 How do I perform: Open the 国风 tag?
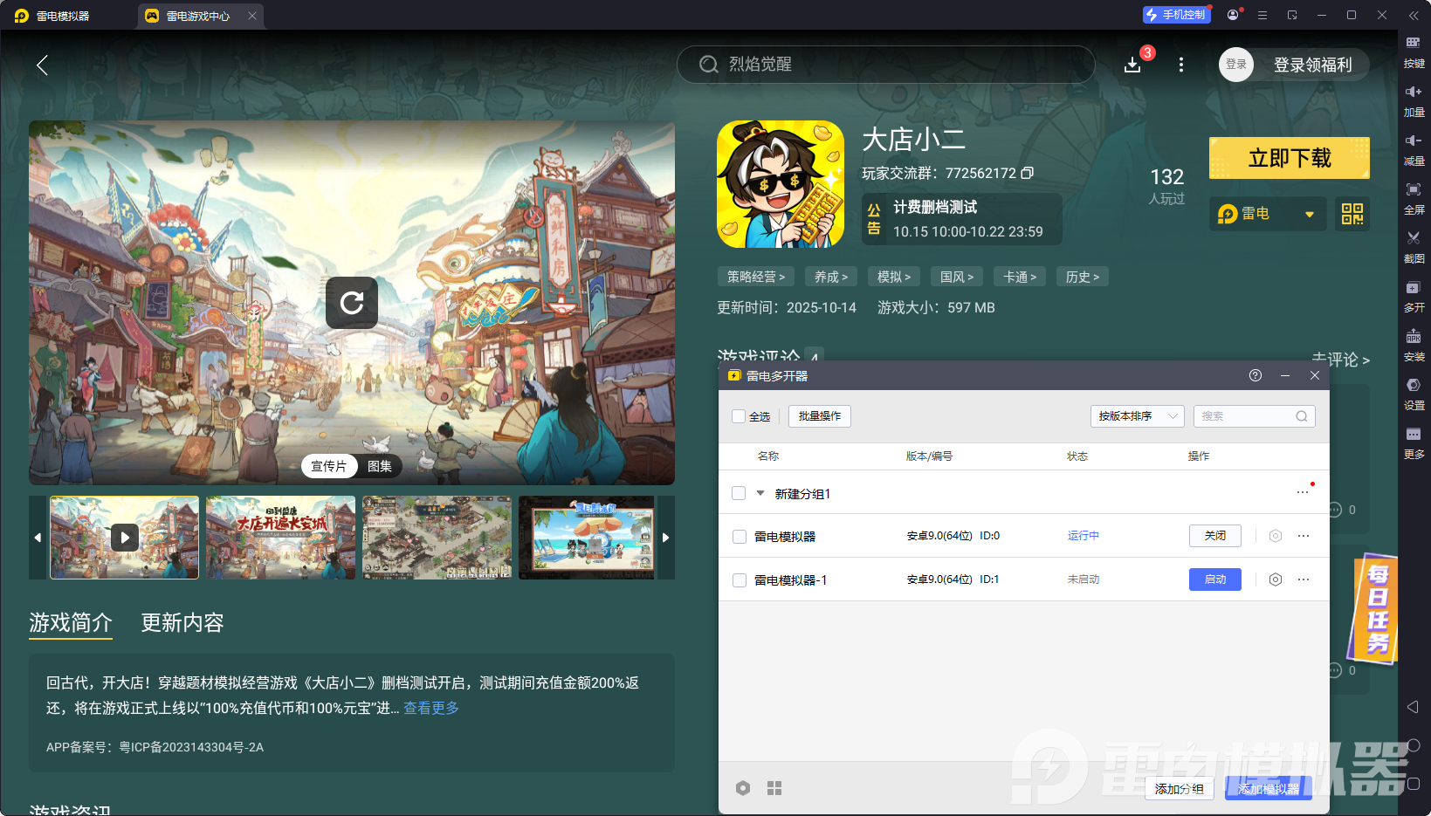pos(957,277)
